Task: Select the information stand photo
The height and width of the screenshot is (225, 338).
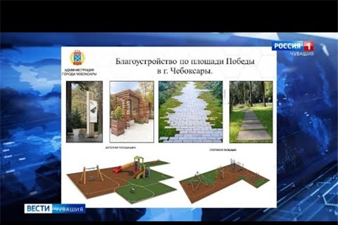Action: [84, 112]
